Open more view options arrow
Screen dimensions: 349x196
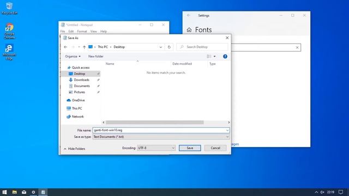click(x=214, y=57)
